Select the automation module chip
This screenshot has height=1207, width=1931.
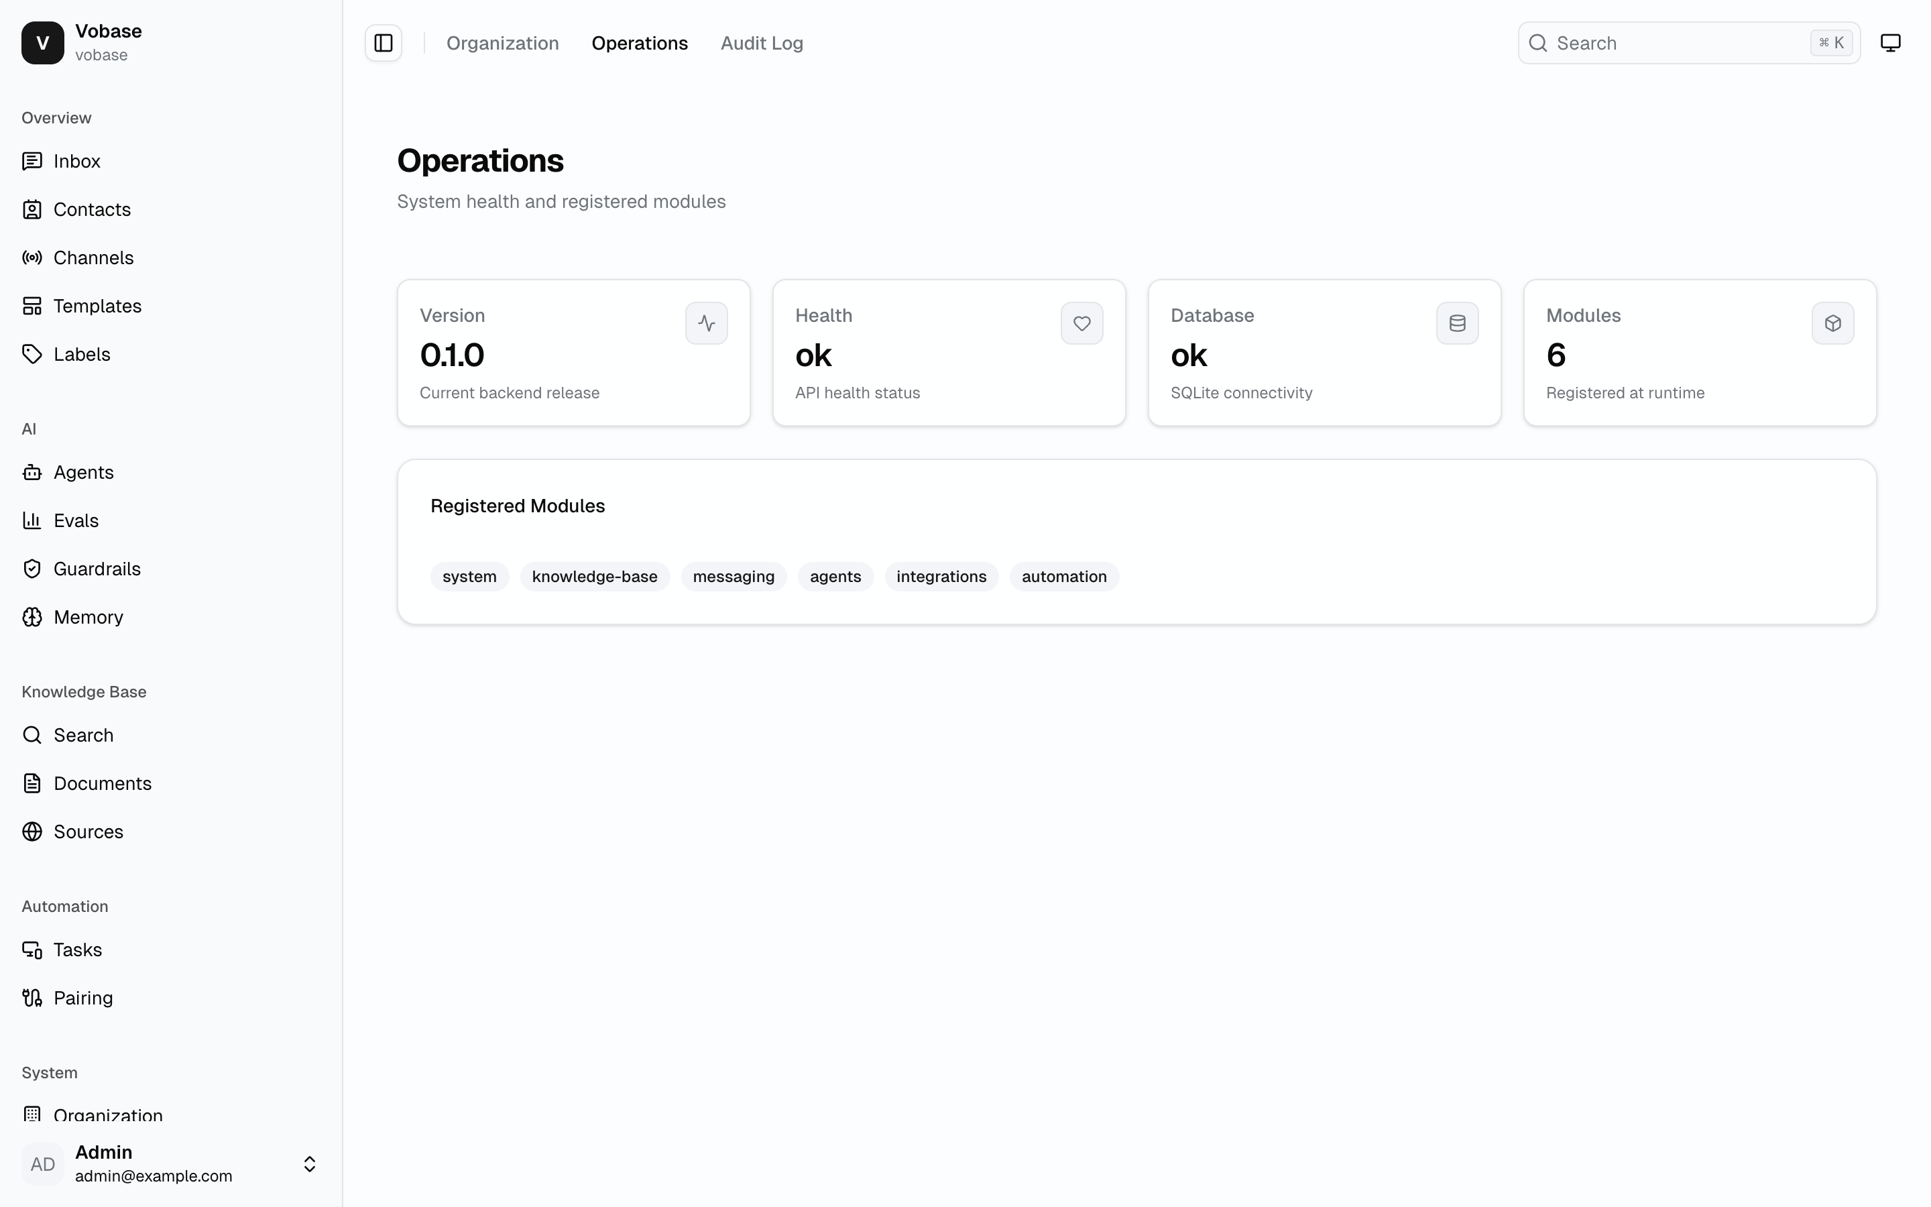pos(1063,575)
